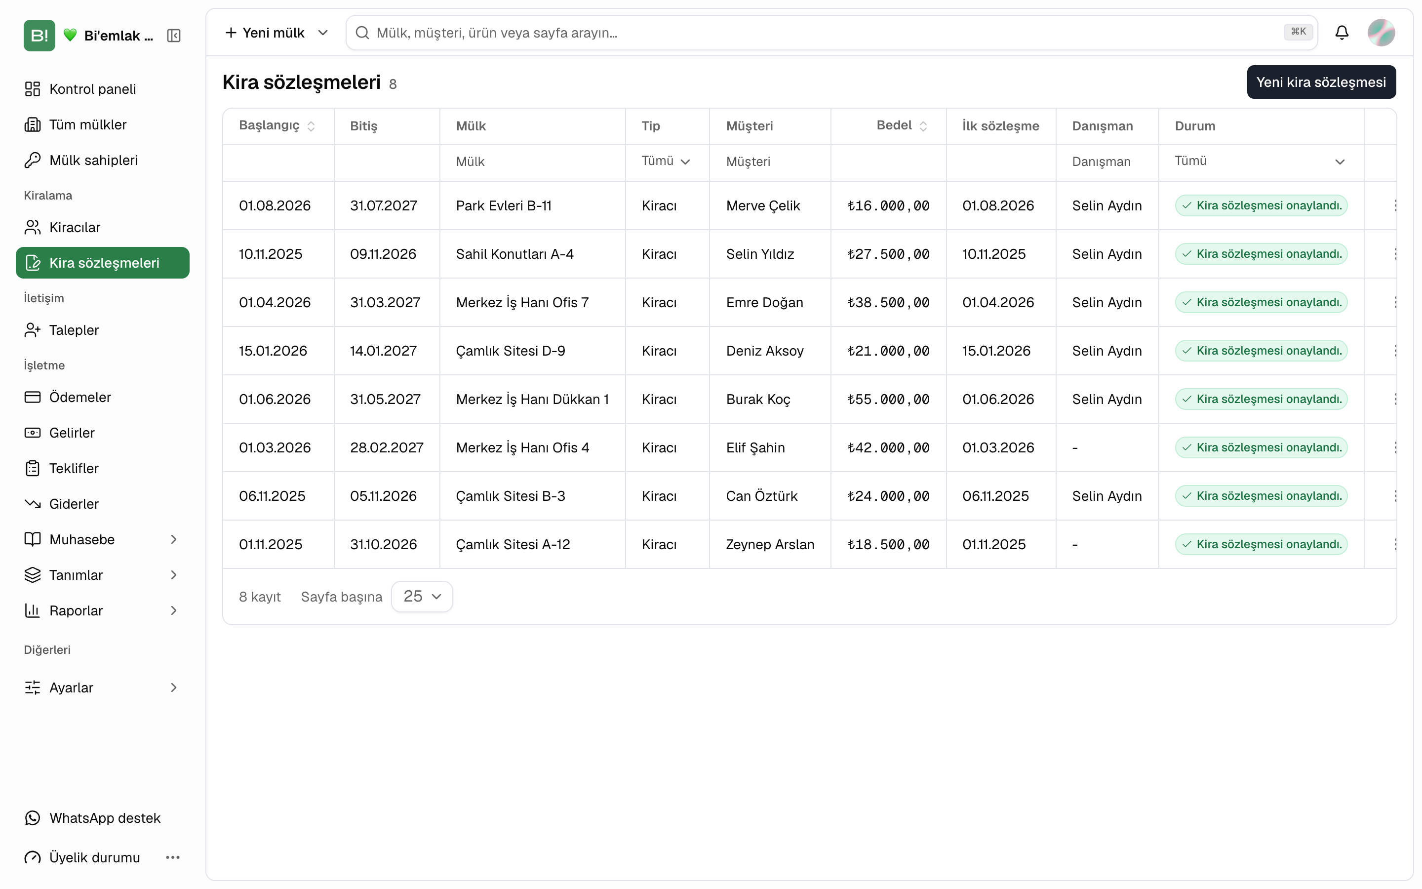The width and height of the screenshot is (1422, 889).
Task: Click the Müşteri filter input
Action: (x=770, y=162)
